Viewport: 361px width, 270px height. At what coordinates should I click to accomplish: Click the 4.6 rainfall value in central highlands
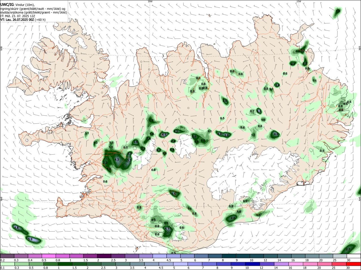coord(164,135)
